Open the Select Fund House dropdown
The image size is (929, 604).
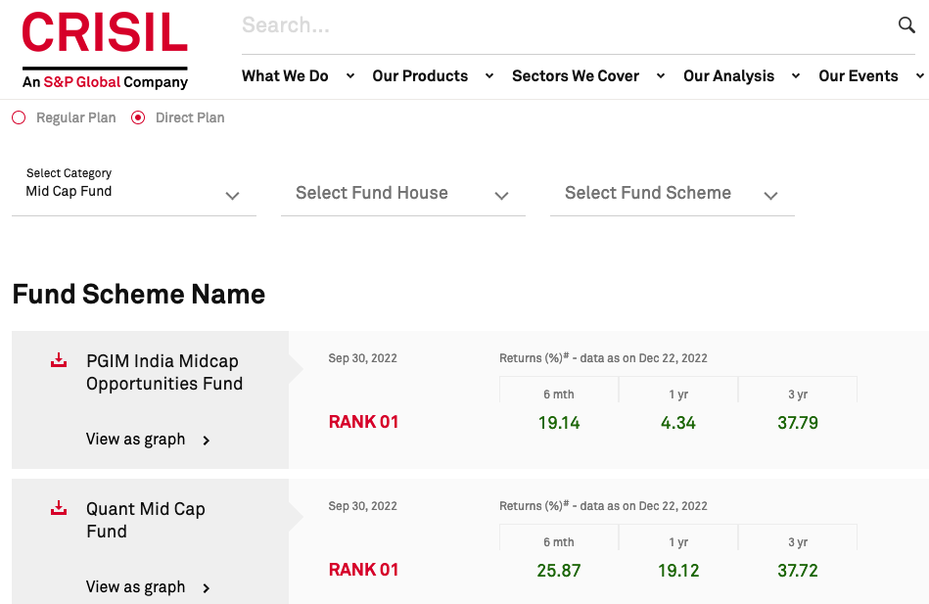tap(403, 193)
